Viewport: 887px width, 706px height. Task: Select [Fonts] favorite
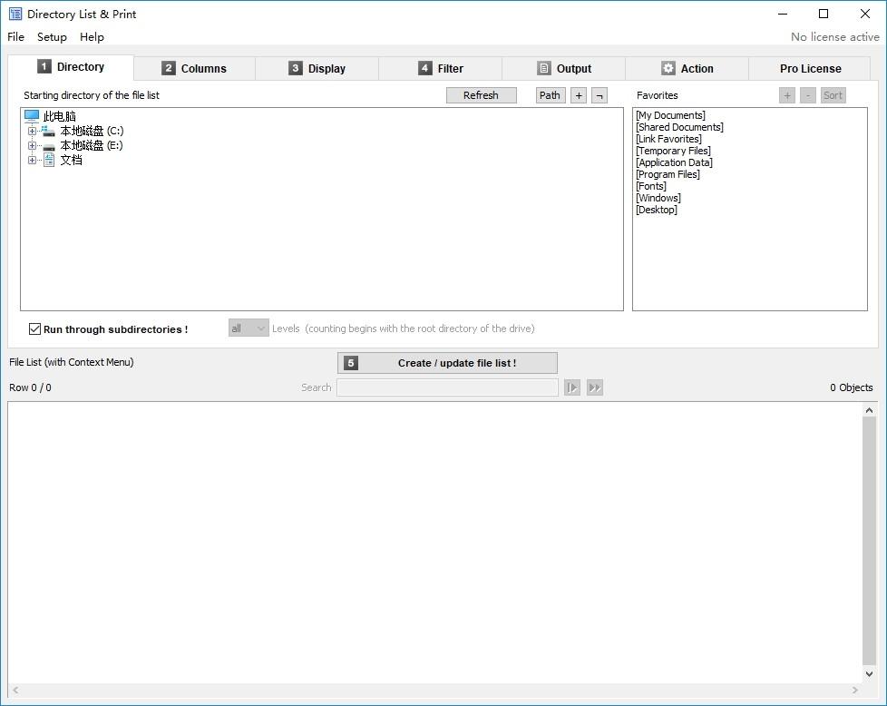point(651,186)
